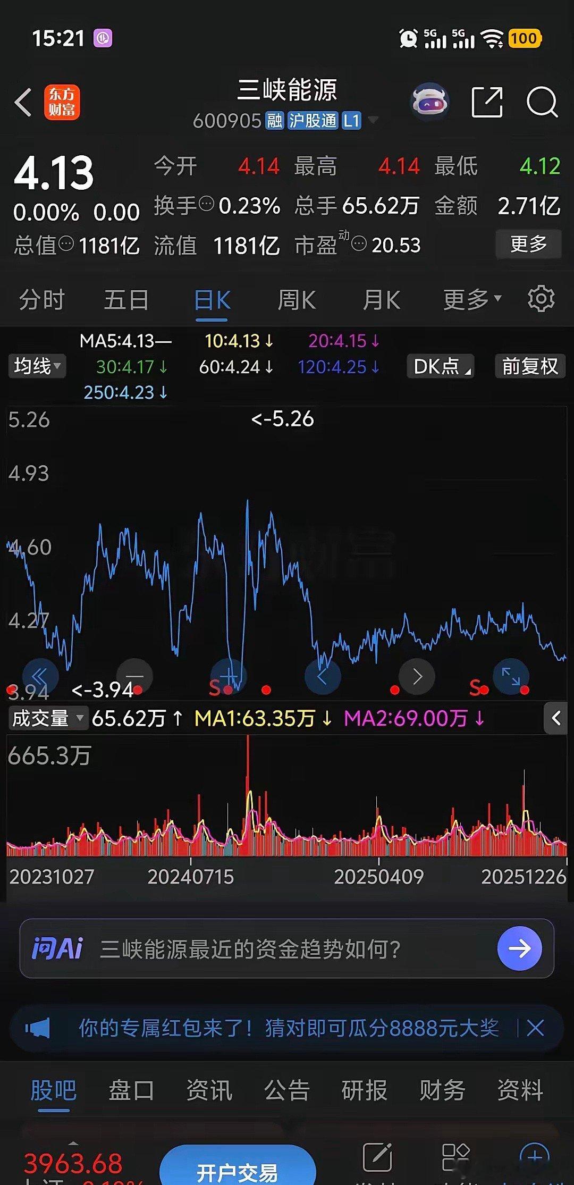Image resolution: width=574 pixels, height=1185 pixels.
Task: Tap the 更多 quote details button
Action: pyautogui.click(x=529, y=244)
